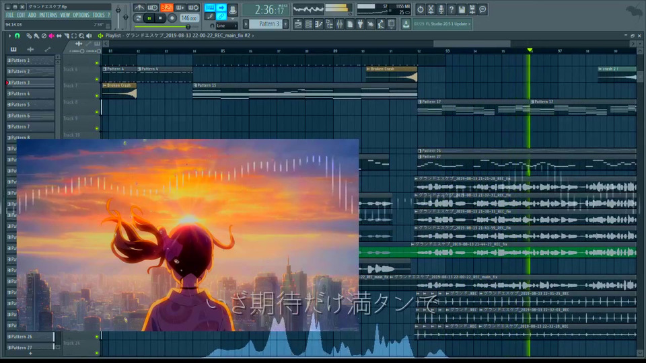Toggle multilink to controllers button
This screenshot has height=363, width=646.
click(221, 16)
